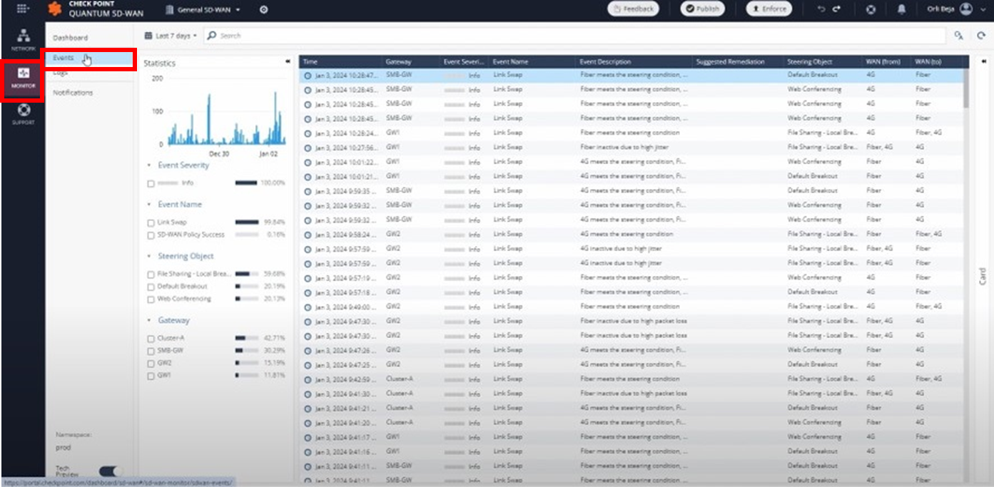The height and width of the screenshot is (487, 994).
Task: Click the Orli Beja user avatar
Action: (966, 9)
